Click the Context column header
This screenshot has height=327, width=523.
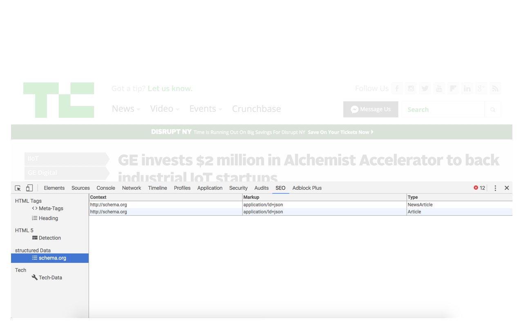pos(165,197)
